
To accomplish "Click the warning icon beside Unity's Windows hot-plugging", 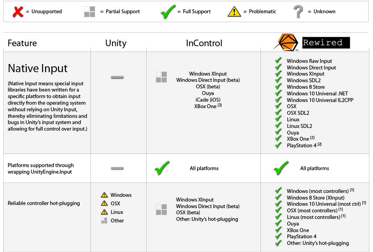I will (x=104, y=195).
